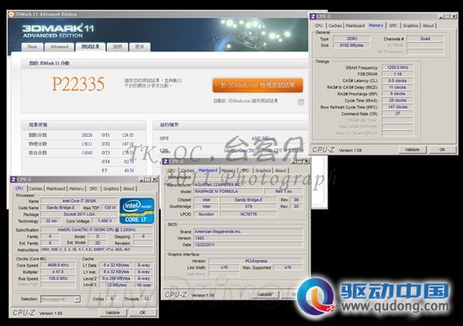This screenshot has height=326, width=463.
Task: Open Graphics tab in the CPU-Z processor window
Action: [111, 189]
